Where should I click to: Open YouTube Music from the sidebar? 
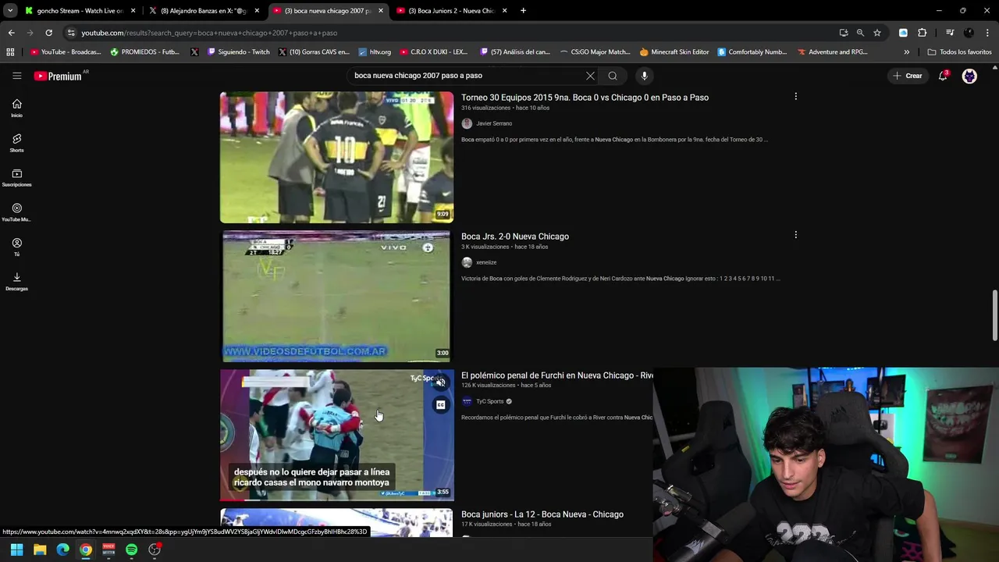[x=16, y=212]
